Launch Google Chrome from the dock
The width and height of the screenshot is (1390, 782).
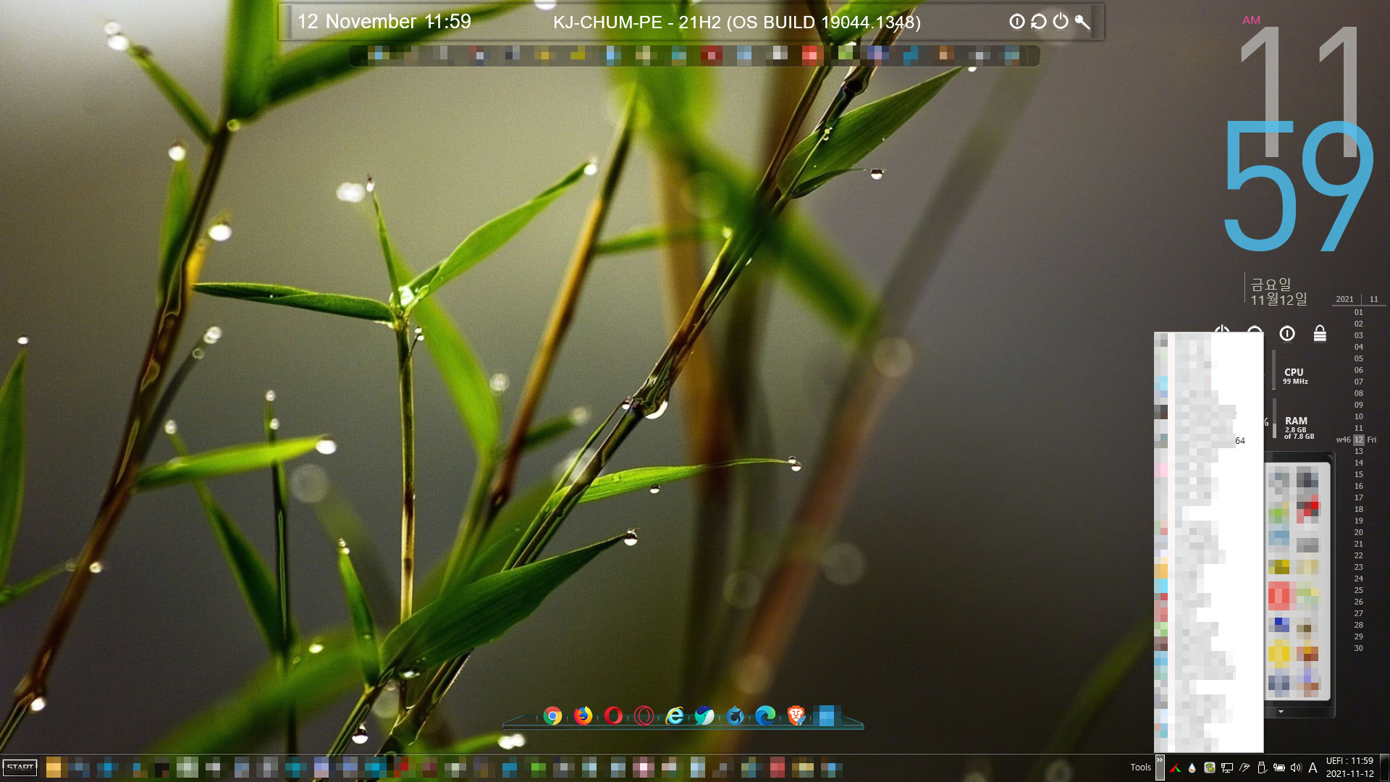553,716
